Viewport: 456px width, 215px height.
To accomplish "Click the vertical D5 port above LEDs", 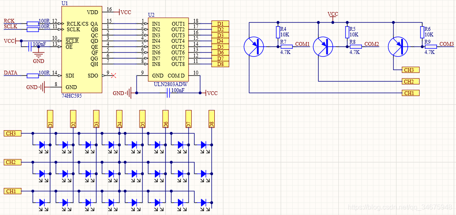I will (x=142, y=119).
